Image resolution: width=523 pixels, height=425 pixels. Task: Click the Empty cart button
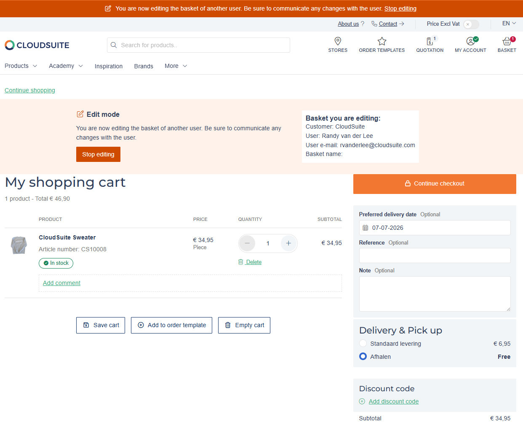point(244,325)
